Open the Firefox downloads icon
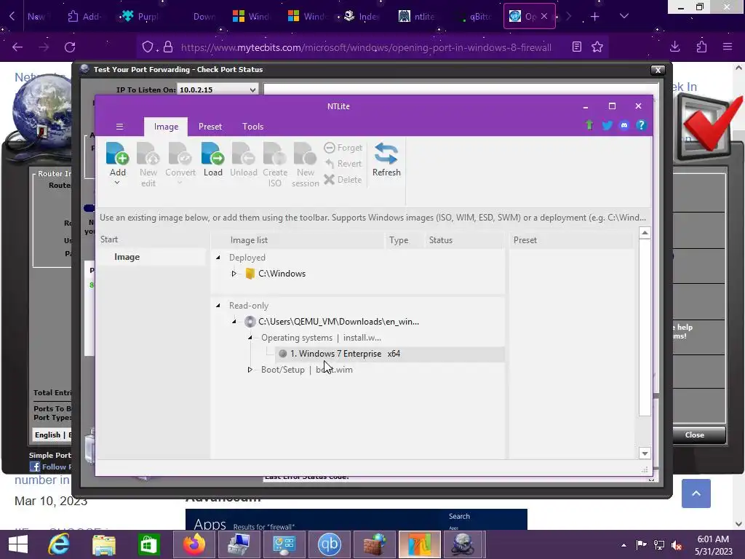Screen dimensions: 745x559 pyautogui.click(x=674, y=47)
